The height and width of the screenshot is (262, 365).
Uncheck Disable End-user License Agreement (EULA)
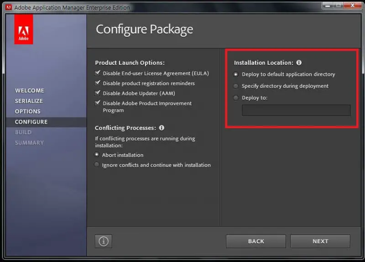98,73
